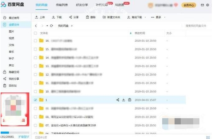
Task: Click the Baidu Netdisk logo icon
Action: tap(3, 5)
